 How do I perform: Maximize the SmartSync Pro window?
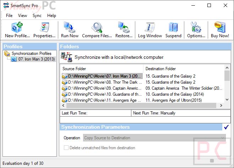point(209,6)
